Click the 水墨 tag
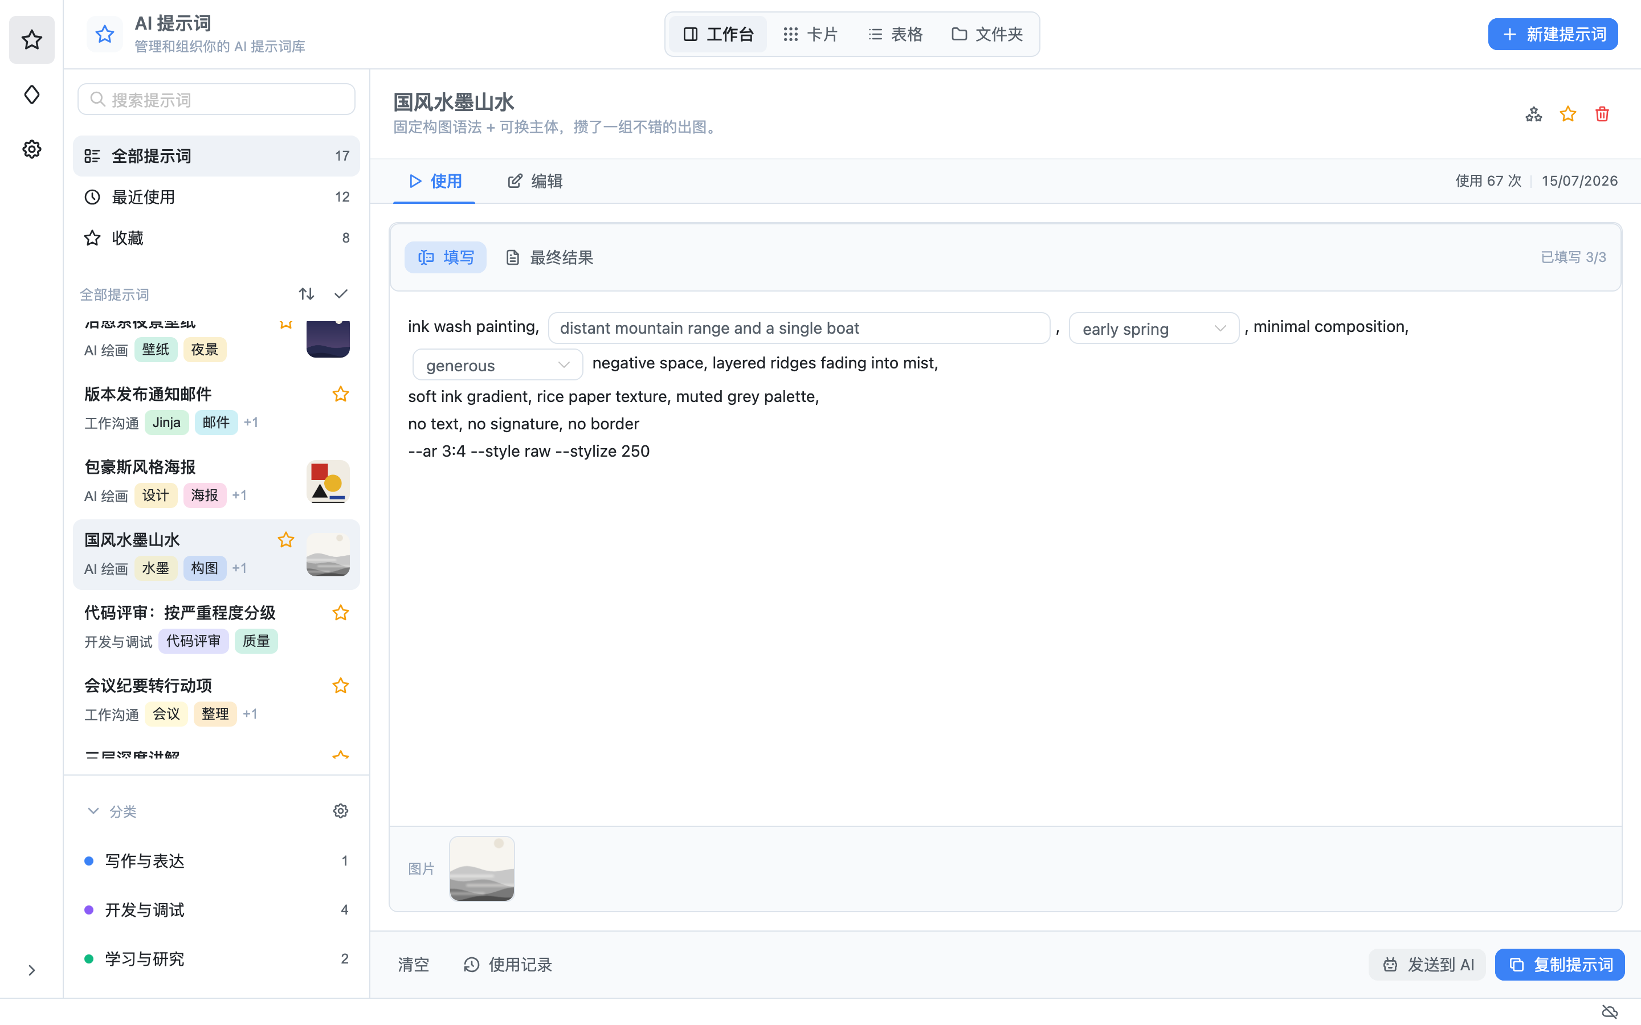This screenshot has width=1641, height=1025. 156,568
